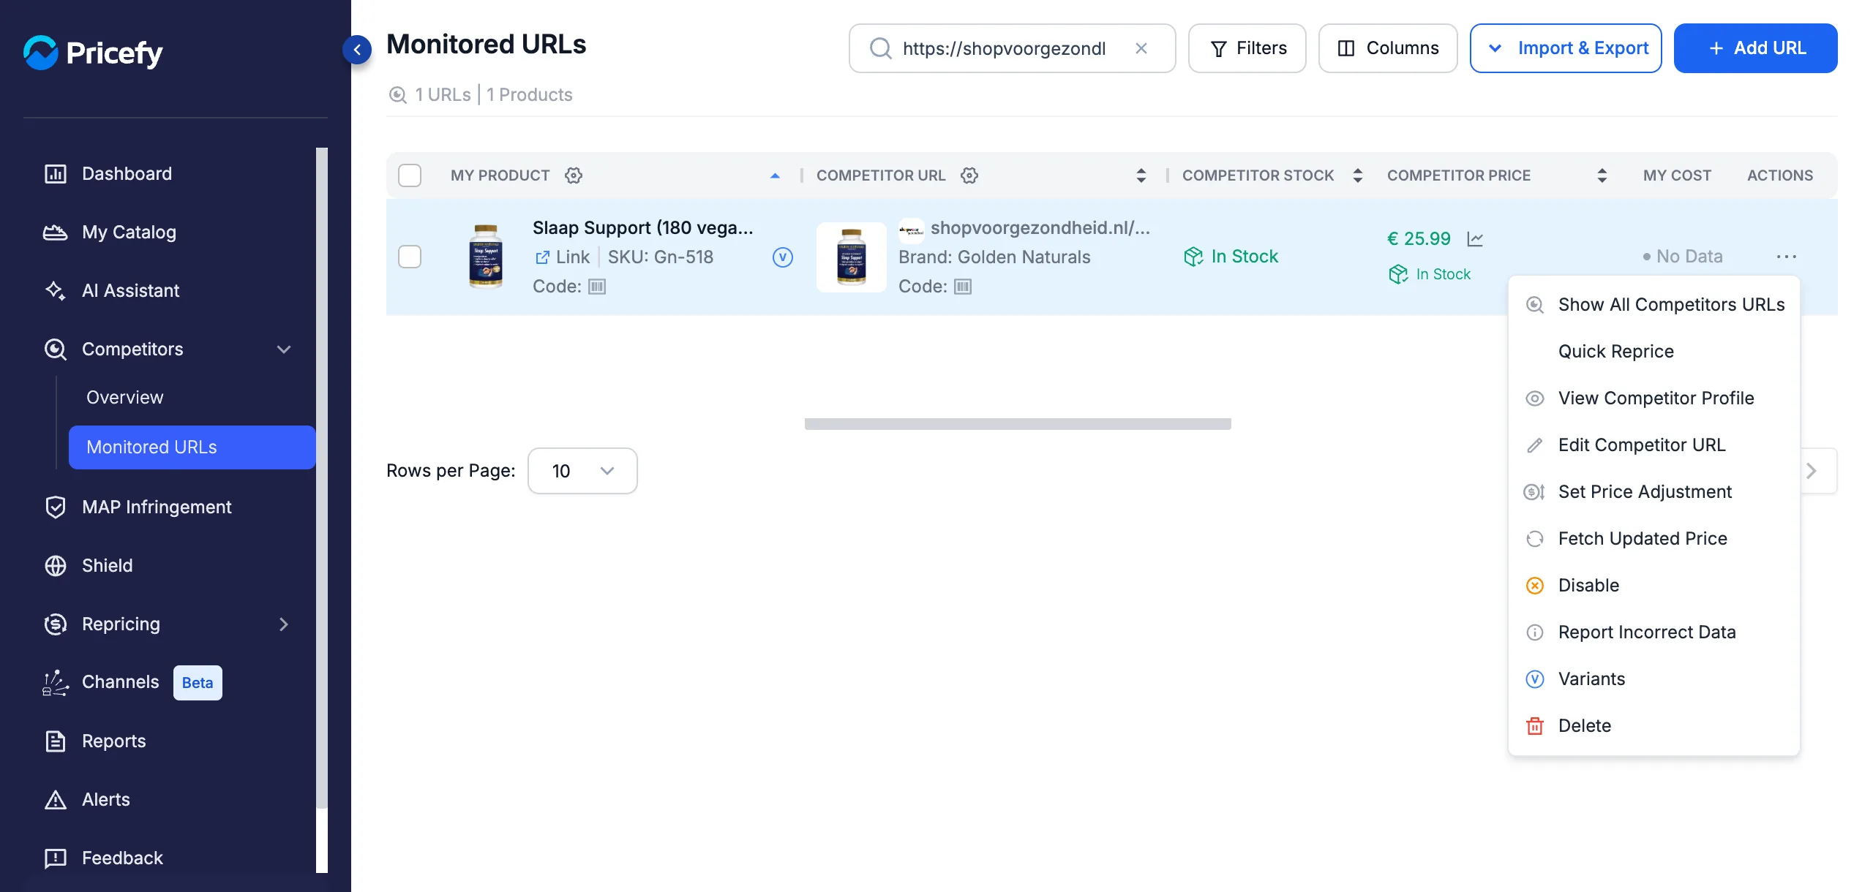Clear the search field with the X icon
The image size is (1873, 892).
[1141, 48]
